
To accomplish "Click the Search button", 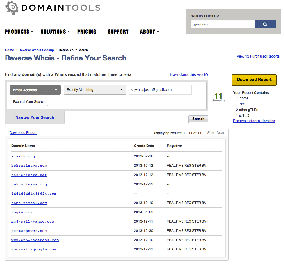I will click(x=198, y=119).
